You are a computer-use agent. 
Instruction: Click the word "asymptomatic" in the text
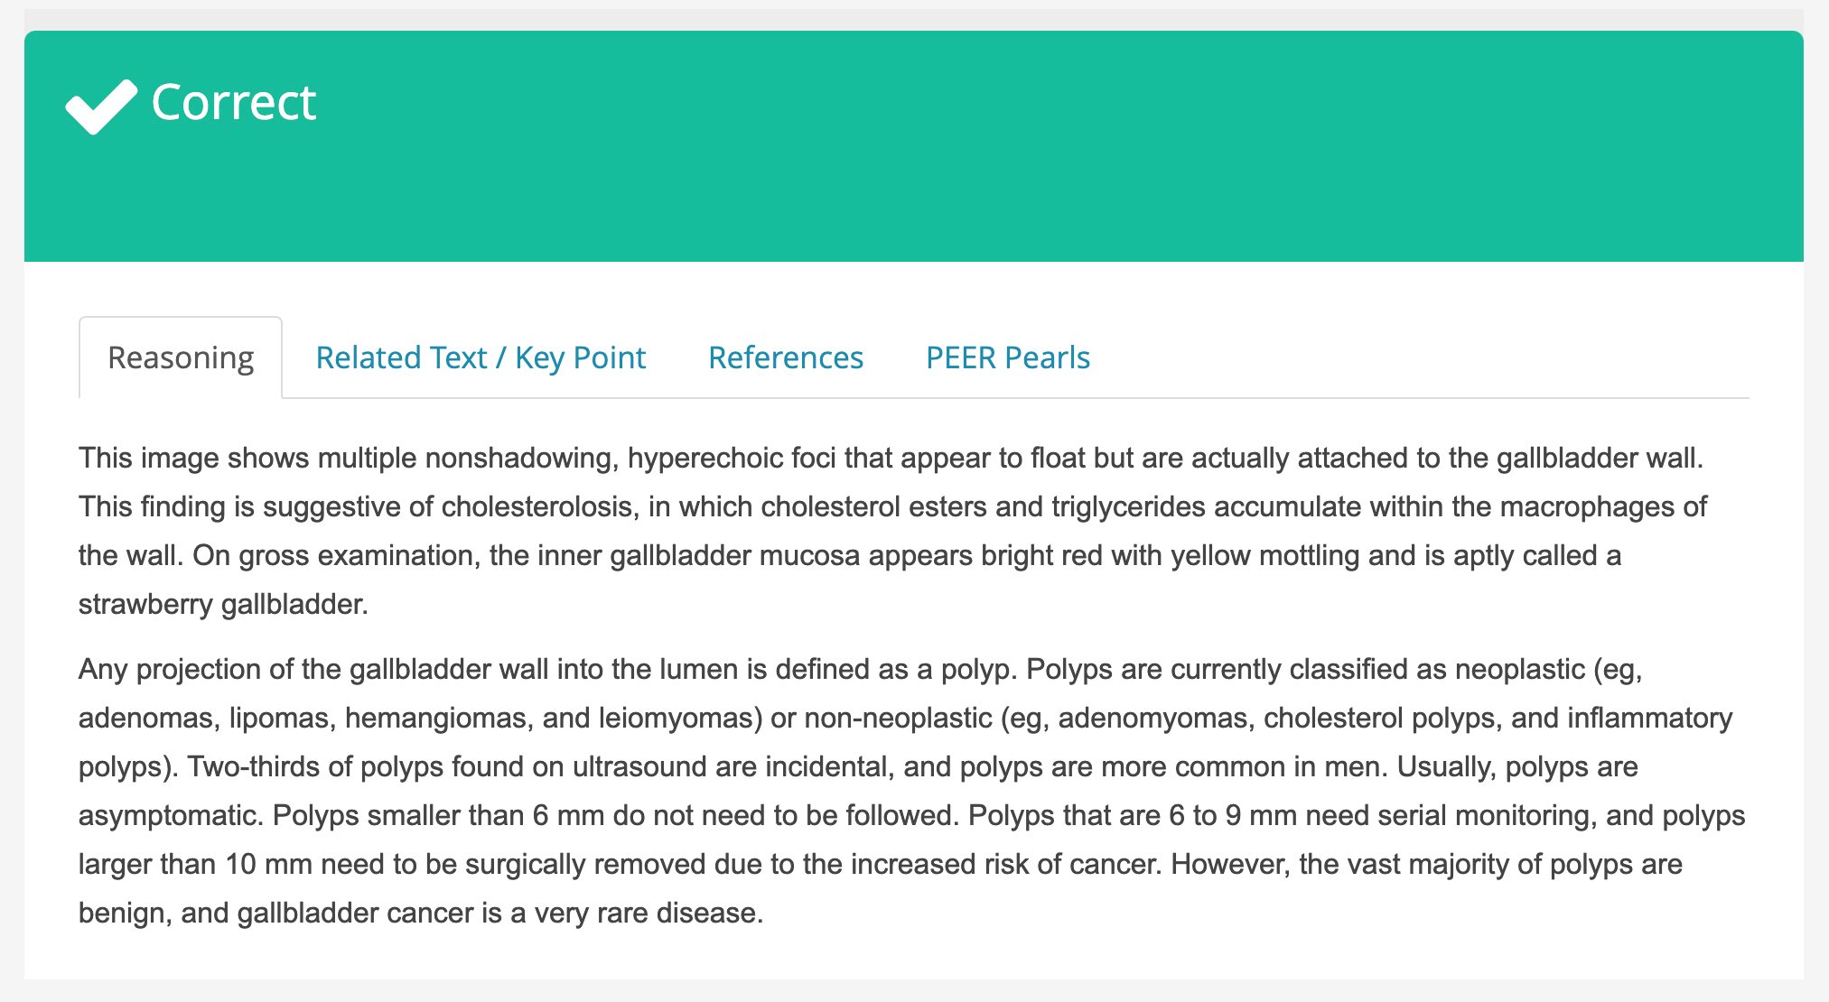[x=170, y=815]
